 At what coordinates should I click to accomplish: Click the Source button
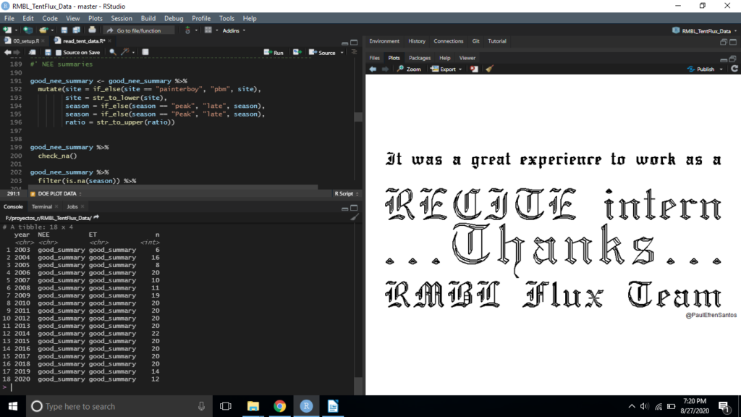coord(322,52)
